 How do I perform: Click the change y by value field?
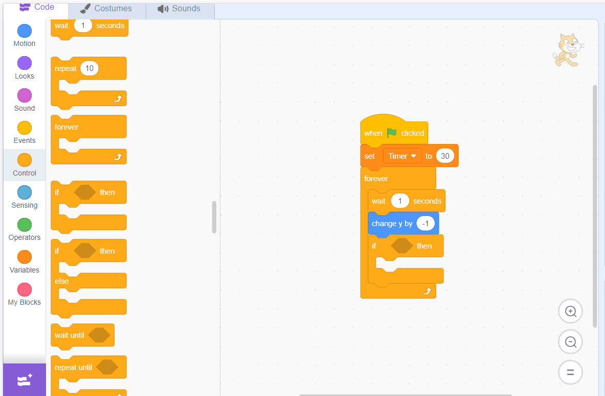click(425, 224)
